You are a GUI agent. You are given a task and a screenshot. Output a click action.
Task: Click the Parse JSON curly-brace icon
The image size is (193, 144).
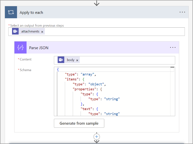[21, 48]
